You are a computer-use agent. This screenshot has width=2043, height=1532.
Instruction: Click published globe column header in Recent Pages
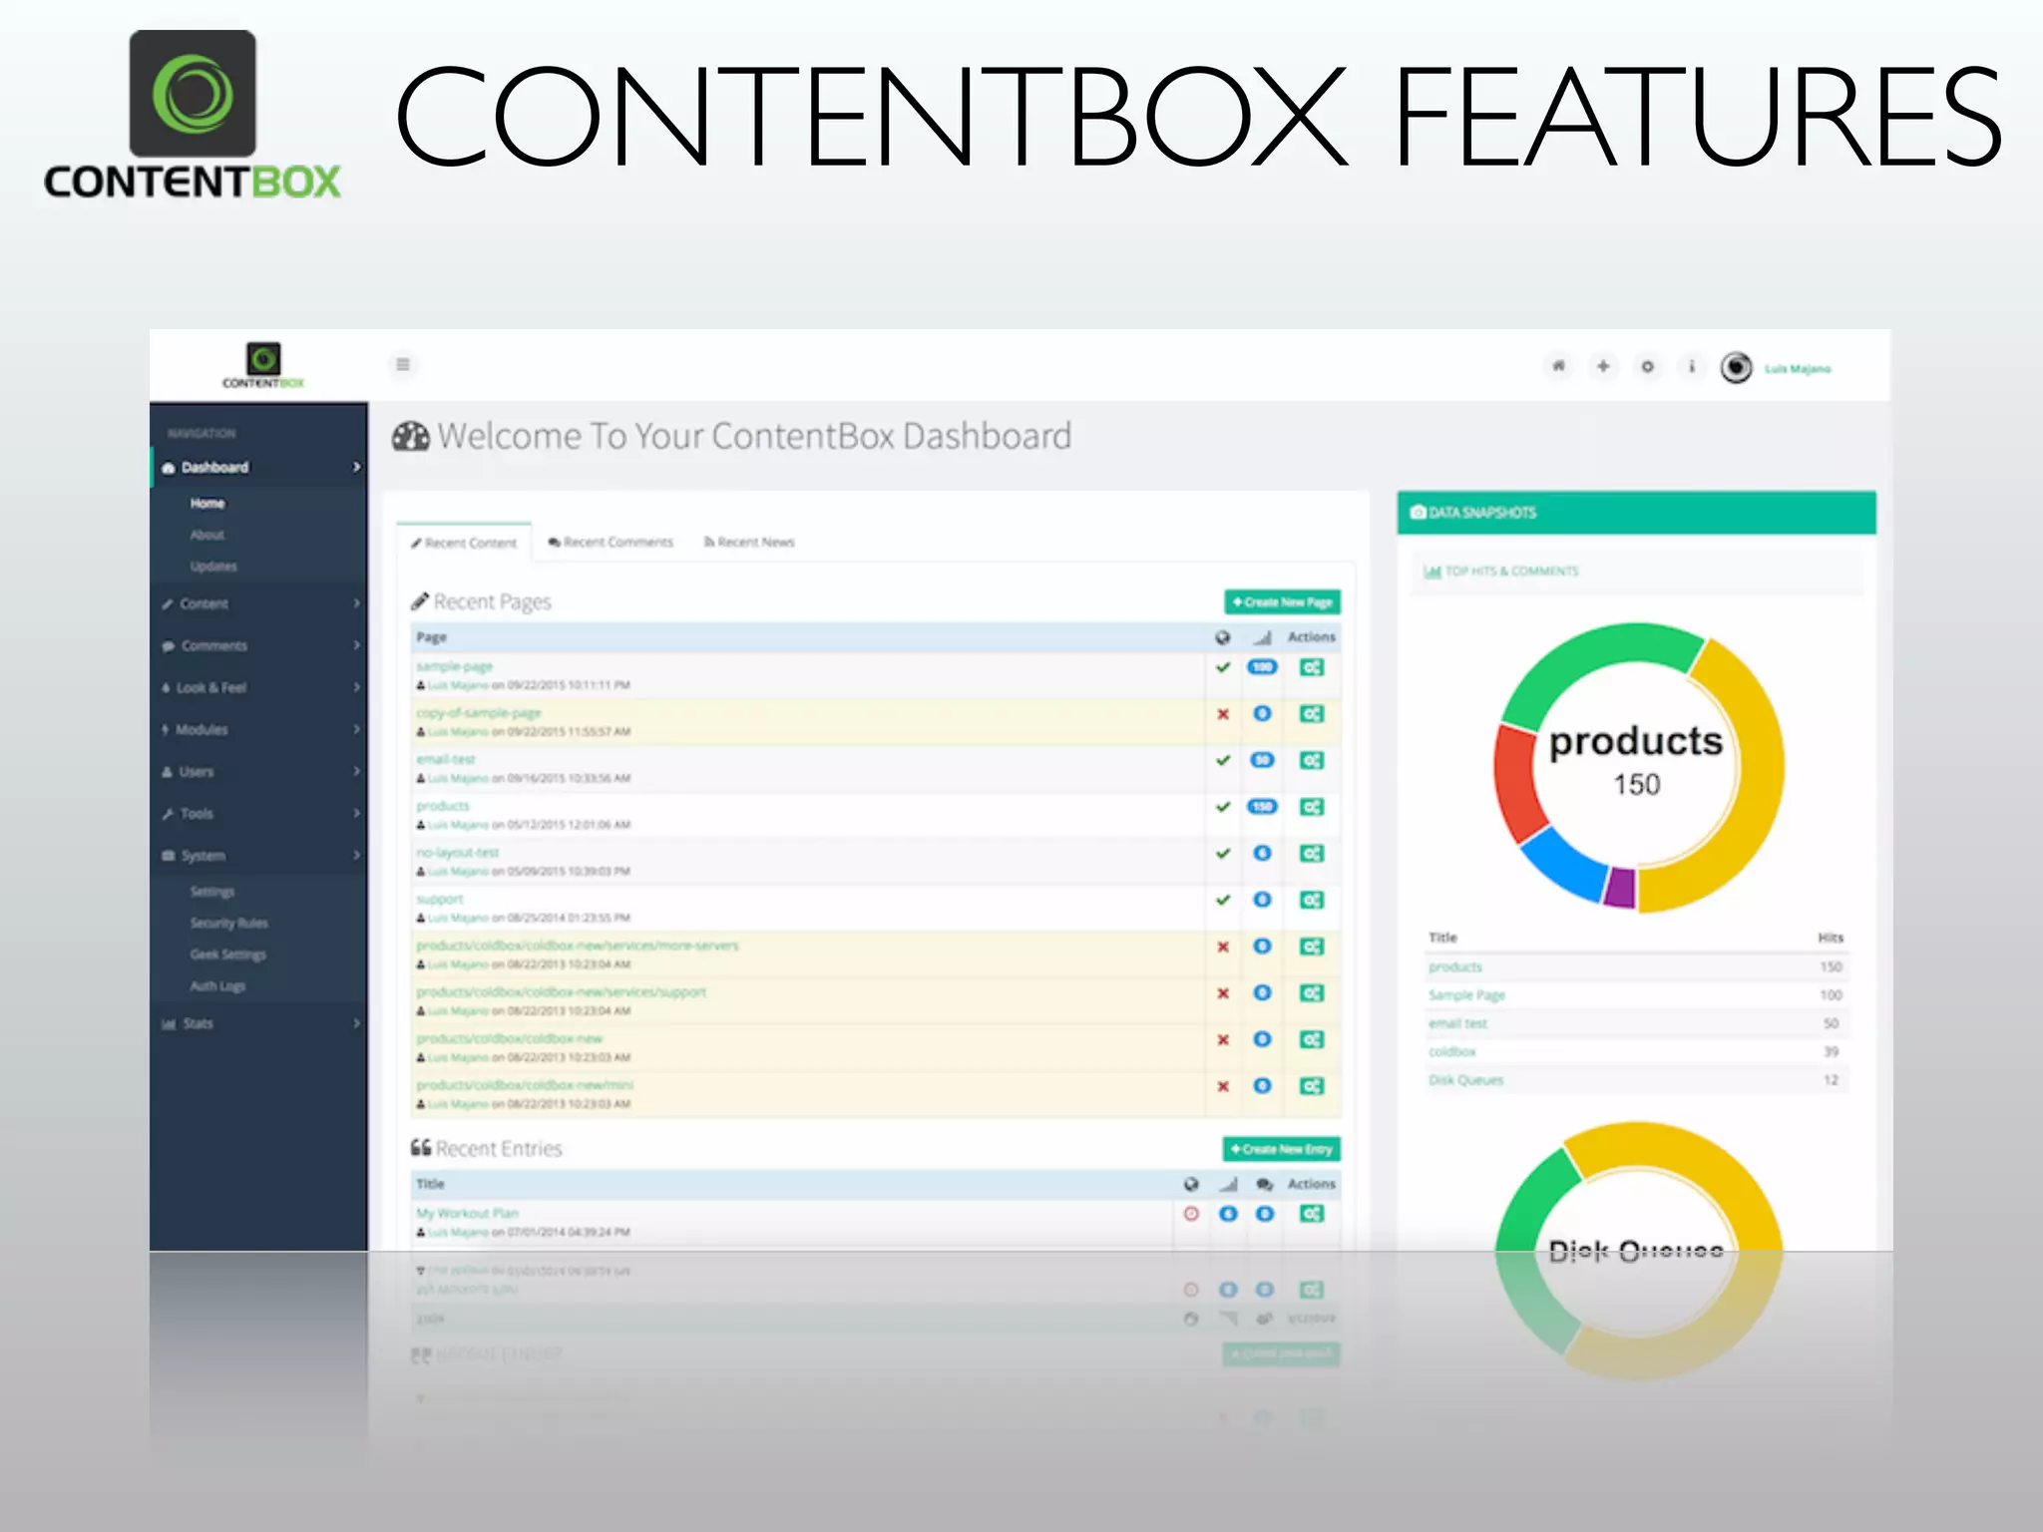[1223, 637]
